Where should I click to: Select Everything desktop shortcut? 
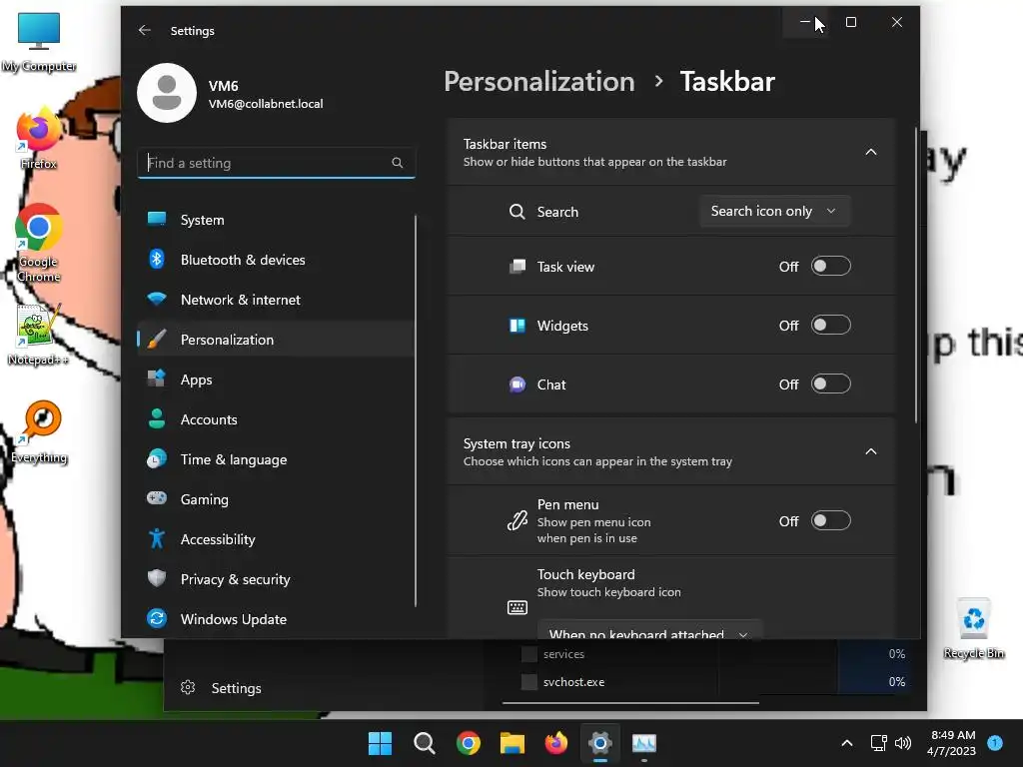click(x=39, y=431)
